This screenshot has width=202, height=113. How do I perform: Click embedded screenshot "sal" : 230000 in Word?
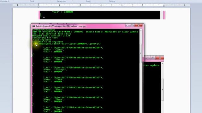(x=62, y=12)
